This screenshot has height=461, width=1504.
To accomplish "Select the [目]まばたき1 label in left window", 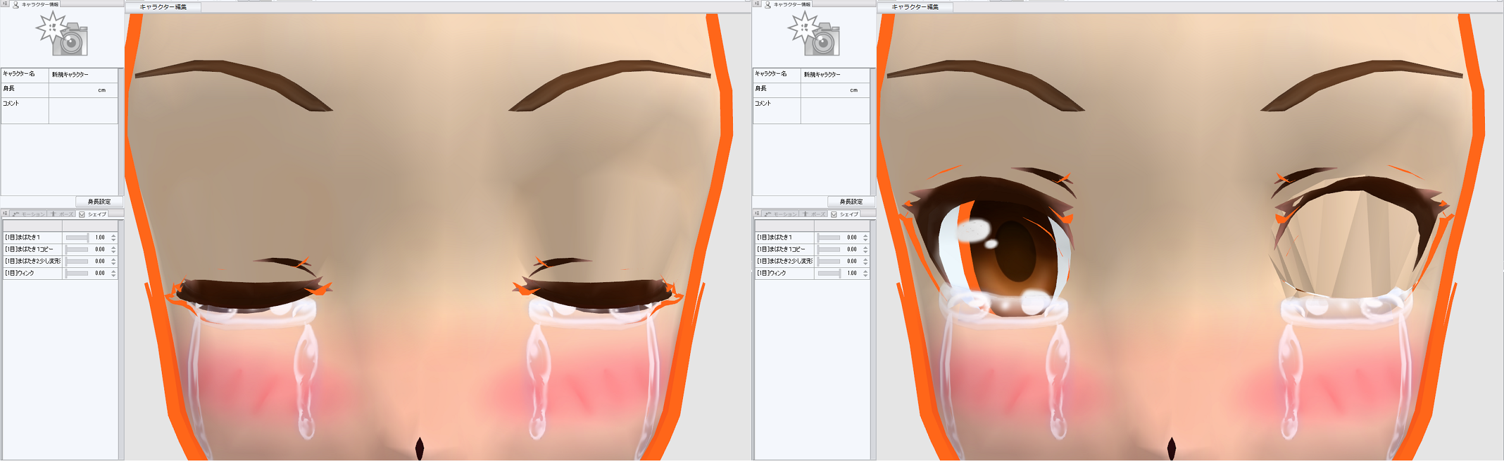I will coord(23,238).
